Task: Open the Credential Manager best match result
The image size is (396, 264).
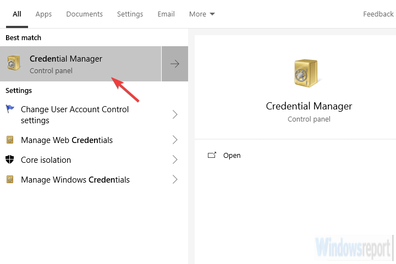Action: pyautogui.click(x=80, y=64)
